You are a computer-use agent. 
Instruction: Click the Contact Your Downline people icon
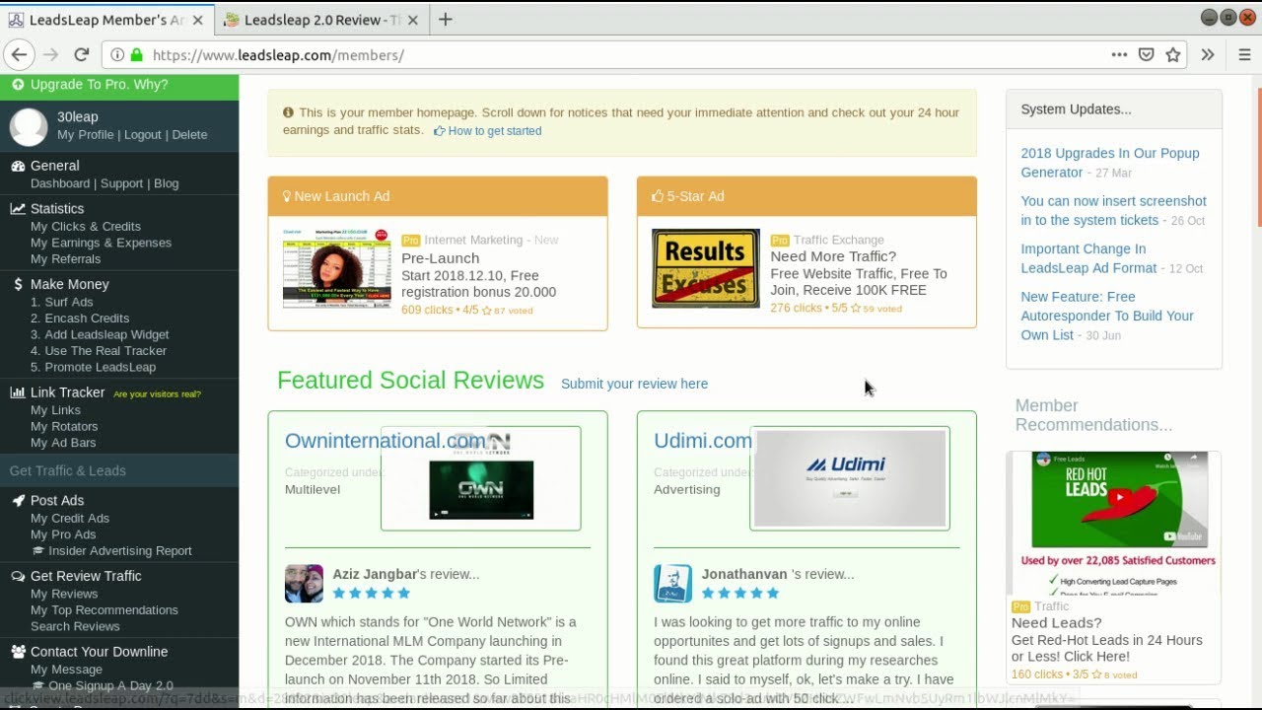point(18,652)
